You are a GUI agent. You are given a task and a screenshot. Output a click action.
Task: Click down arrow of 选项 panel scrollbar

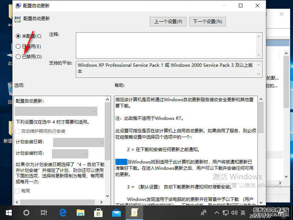(x=107, y=196)
